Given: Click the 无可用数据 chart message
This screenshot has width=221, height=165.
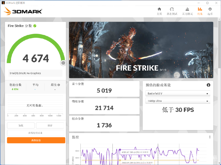Looking at the screenshot, I should pyautogui.click(x=35, y=105).
